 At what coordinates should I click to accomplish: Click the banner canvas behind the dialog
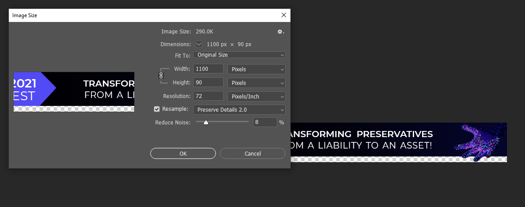pos(398,142)
